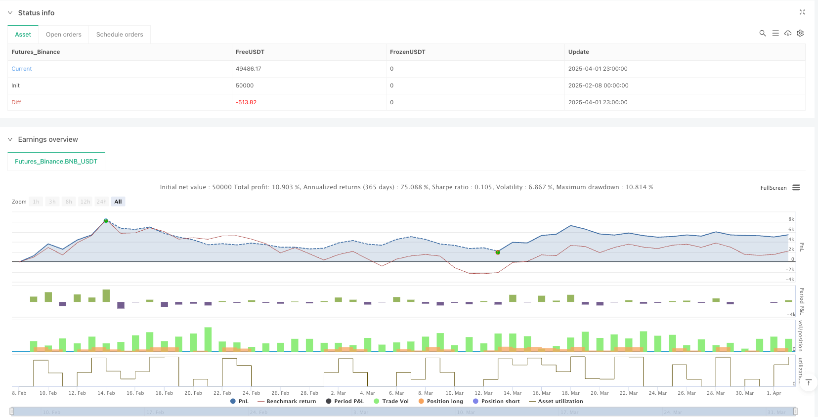Click the green marker at PnL peak
Screen dimensions: 818x417
click(106, 221)
